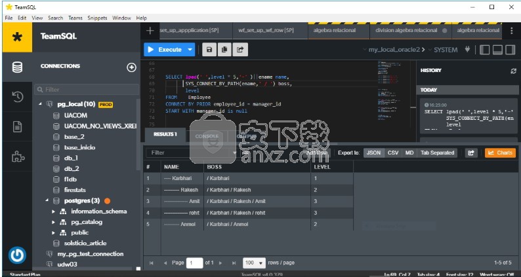Save the current query via disk icon
Screen dimensions: 521x277
(x=209, y=50)
